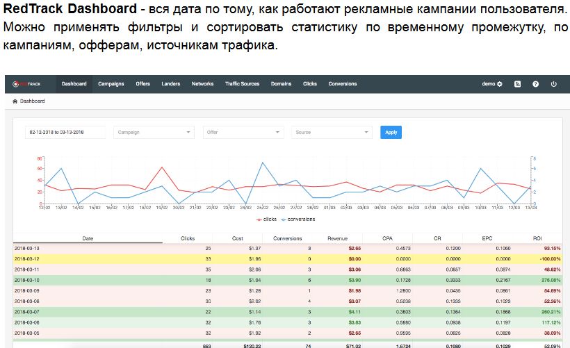Screen dimensions: 570x348
Task: Sort table by EPC column
Action: click(487, 238)
